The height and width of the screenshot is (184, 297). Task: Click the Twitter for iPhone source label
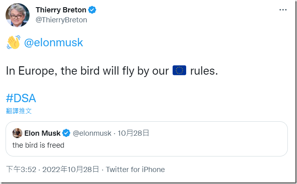tap(135, 169)
